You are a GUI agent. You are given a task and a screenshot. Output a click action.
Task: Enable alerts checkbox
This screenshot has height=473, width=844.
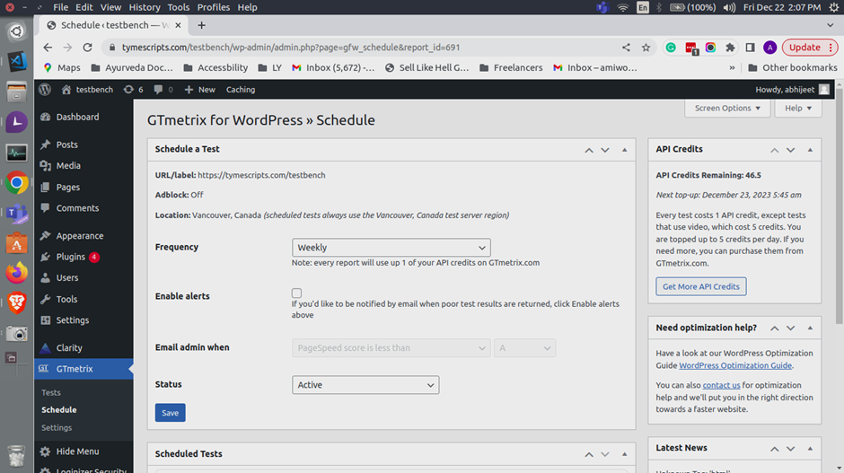tap(296, 293)
